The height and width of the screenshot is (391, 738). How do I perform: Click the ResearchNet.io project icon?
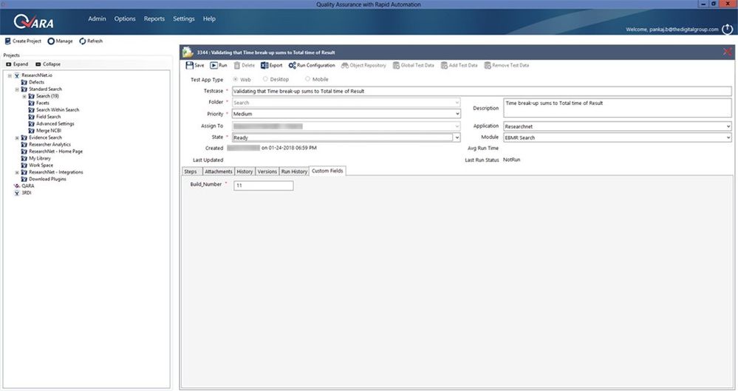16,75
